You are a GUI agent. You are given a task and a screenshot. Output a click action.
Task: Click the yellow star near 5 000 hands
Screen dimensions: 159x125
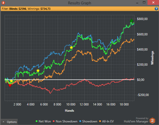point(38,71)
